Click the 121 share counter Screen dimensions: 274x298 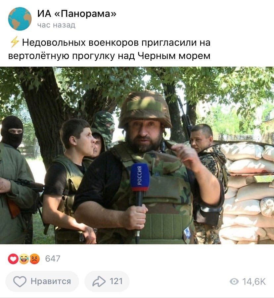pos(116,281)
